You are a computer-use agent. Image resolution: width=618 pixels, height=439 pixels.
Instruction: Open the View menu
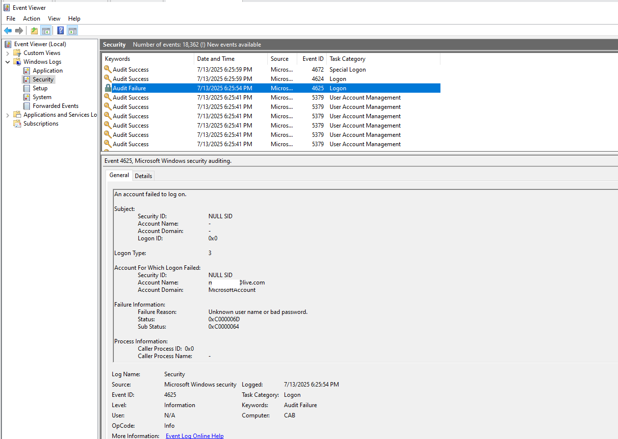pos(54,18)
